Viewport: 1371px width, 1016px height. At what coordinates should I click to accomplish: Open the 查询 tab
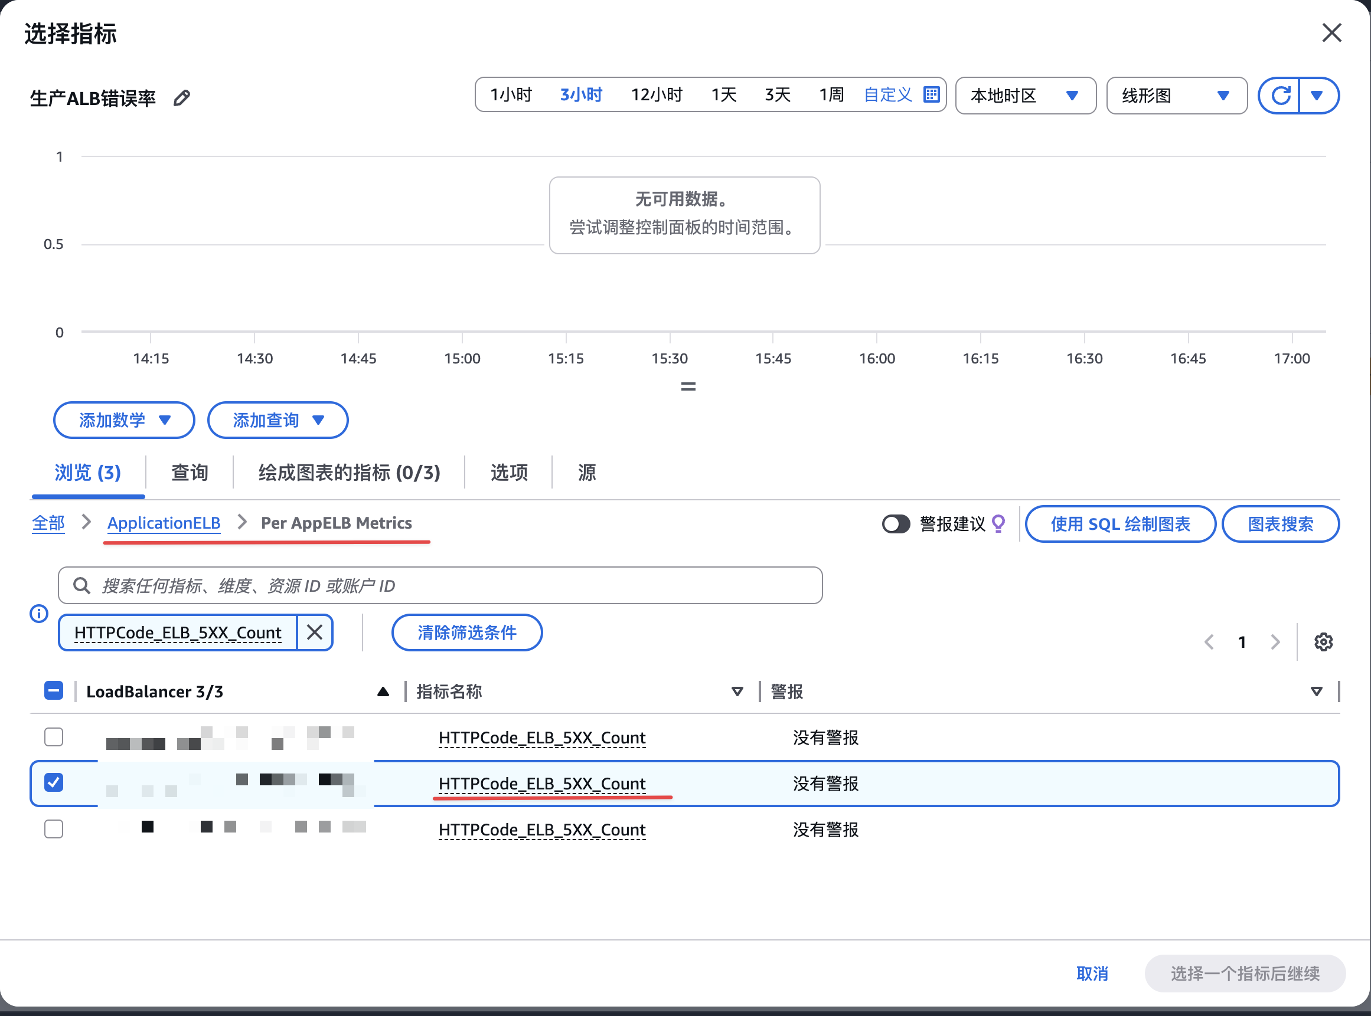click(x=190, y=473)
